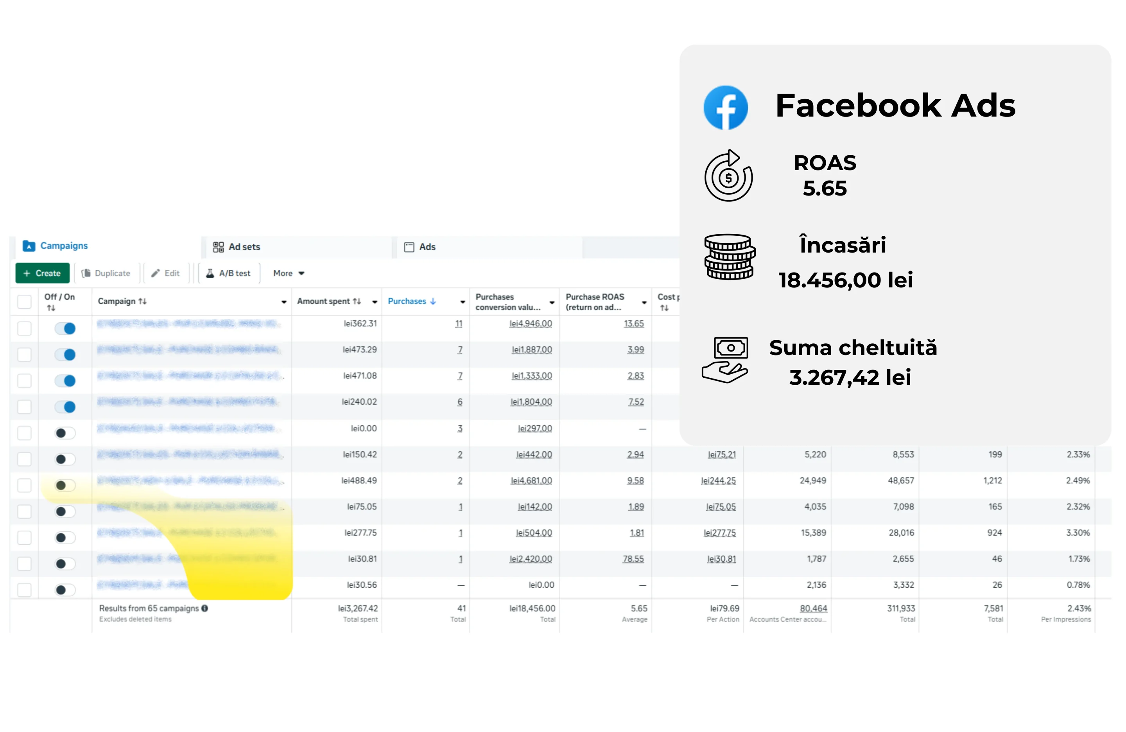
Task: Click the Campaigns folder icon
Action: 29,246
